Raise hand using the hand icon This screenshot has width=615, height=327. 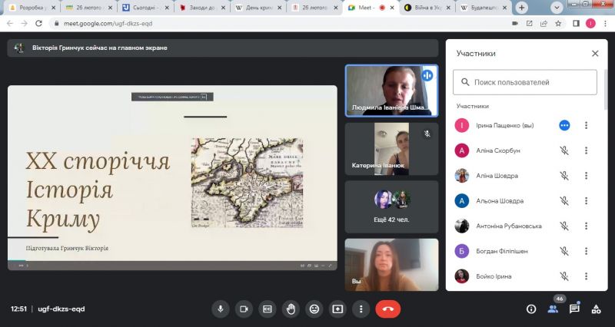tap(291, 309)
